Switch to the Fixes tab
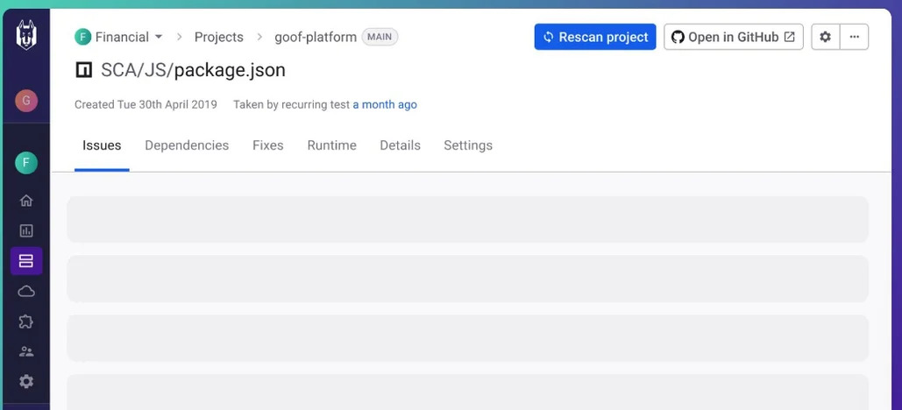902x410 pixels. [268, 145]
